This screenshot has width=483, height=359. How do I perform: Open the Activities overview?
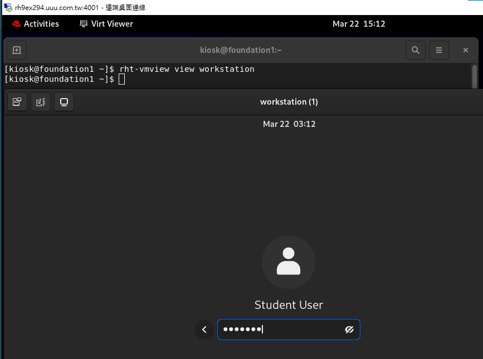pyautogui.click(x=41, y=24)
